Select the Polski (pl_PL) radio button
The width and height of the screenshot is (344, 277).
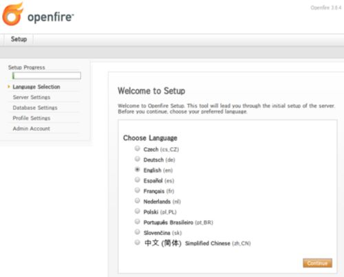(137, 211)
